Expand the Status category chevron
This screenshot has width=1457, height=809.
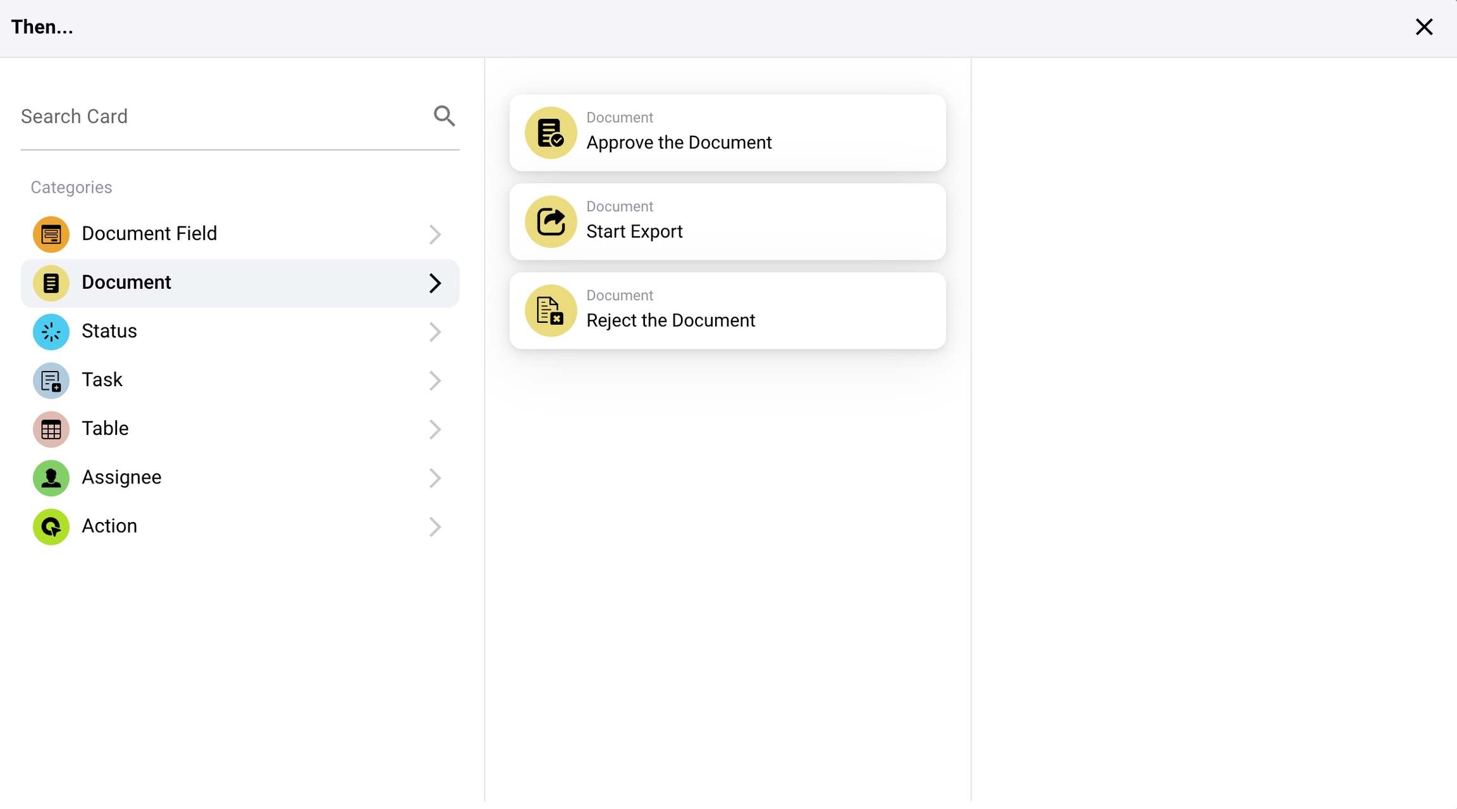(x=434, y=332)
